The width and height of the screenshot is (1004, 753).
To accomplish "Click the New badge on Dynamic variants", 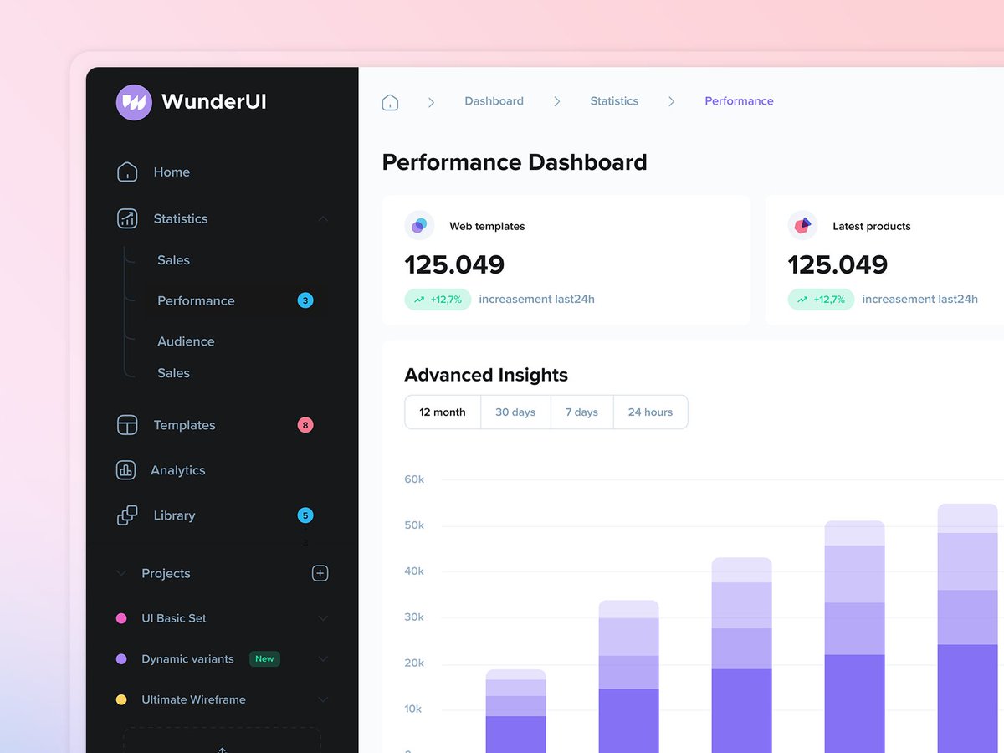I will coord(264,659).
